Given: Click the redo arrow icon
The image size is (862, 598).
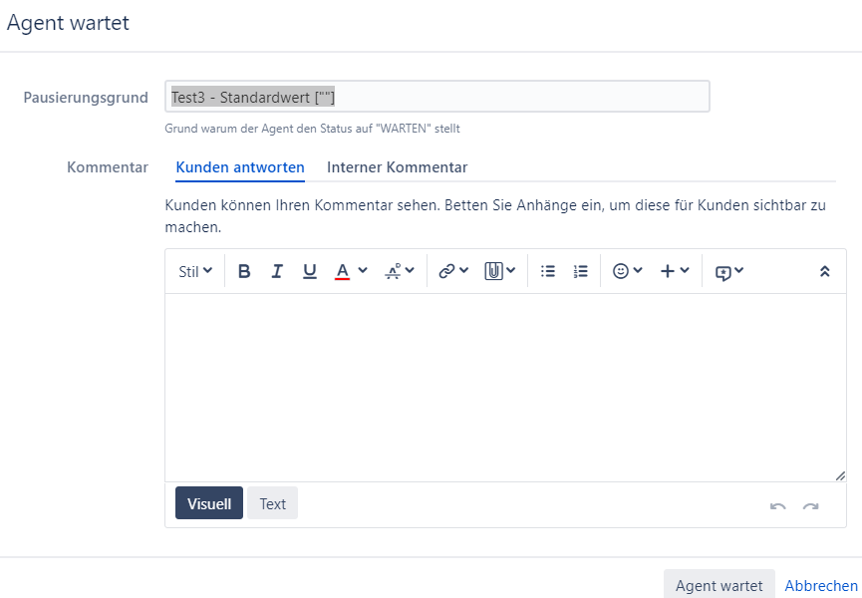Looking at the screenshot, I should click(810, 506).
